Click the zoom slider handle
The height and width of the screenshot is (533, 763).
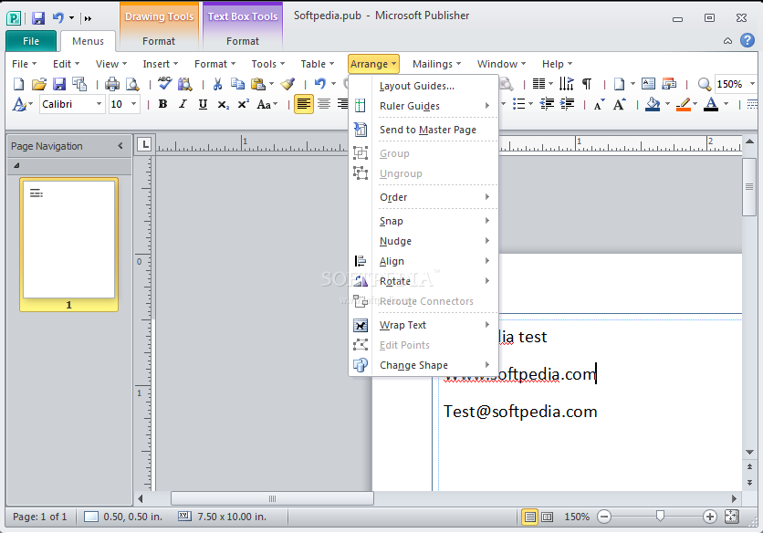pos(659,516)
